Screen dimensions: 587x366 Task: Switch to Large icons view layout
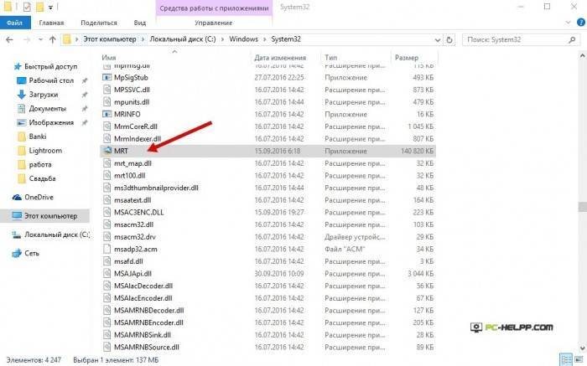coord(578,359)
